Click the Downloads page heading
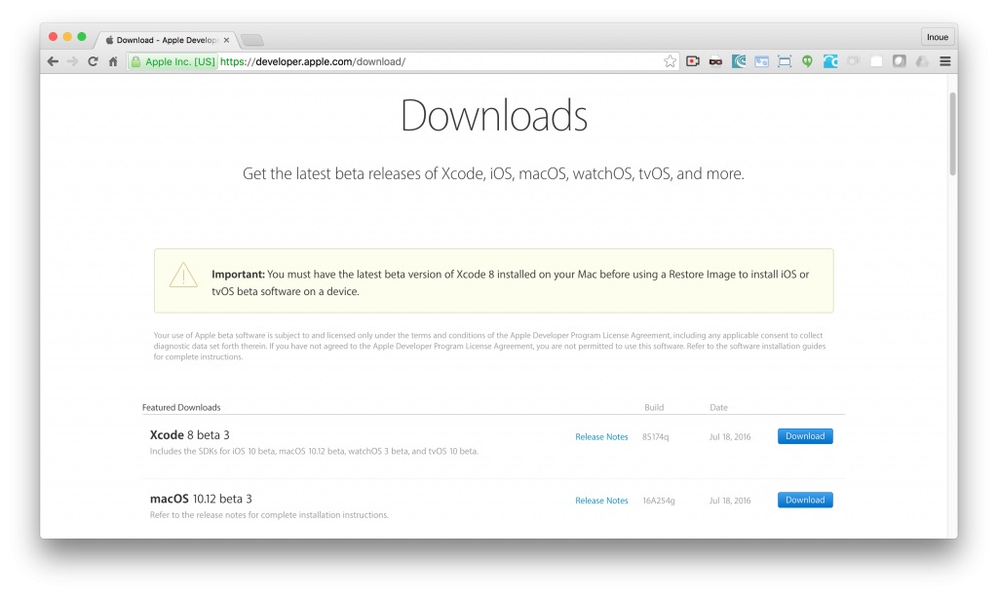This screenshot has width=998, height=596. coord(494,116)
